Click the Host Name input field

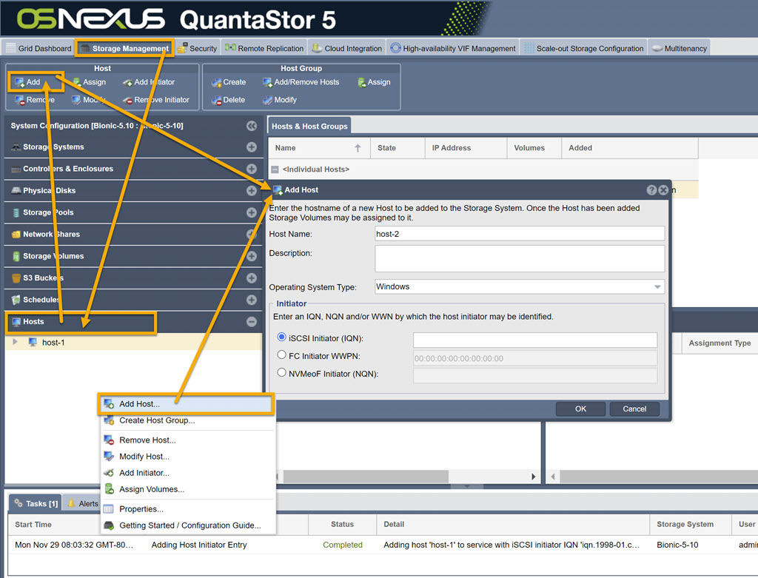(x=520, y=234)
